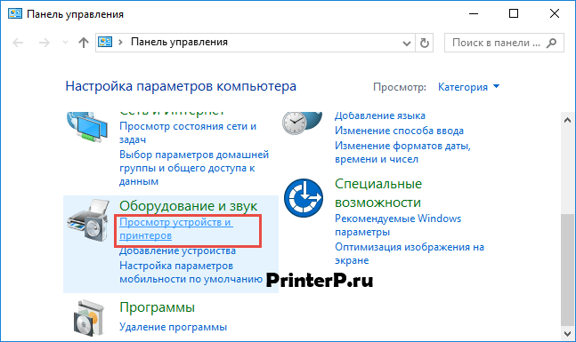Go back with the left arrow
This screenshot has width=576, height=342.
click(x=18, y=43)
